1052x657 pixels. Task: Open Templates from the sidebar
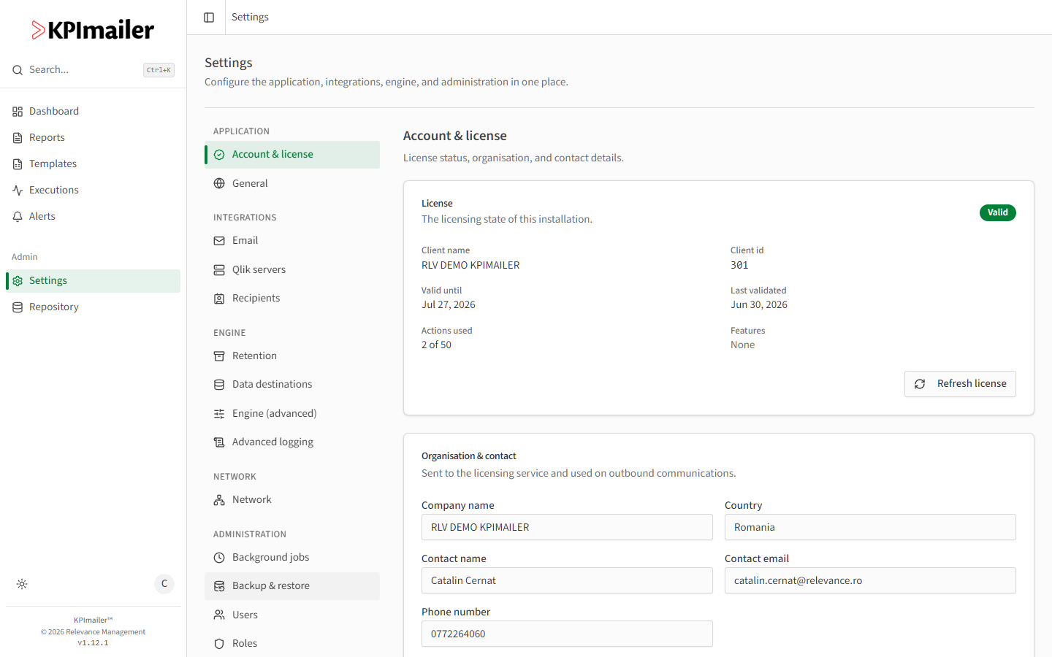(94, 164)
